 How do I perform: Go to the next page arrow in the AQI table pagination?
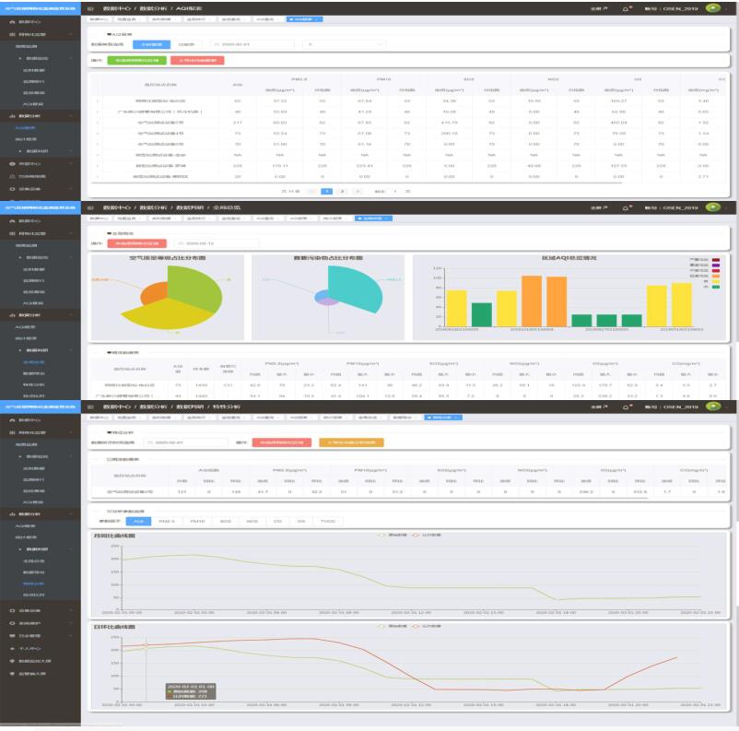click(357, 190)
